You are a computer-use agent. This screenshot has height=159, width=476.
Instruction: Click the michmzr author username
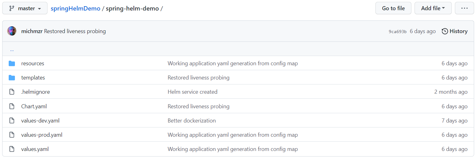(x=32, y=31)
